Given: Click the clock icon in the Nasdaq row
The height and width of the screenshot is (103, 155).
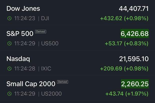Looking at the screenshot, I should point(9,69).
